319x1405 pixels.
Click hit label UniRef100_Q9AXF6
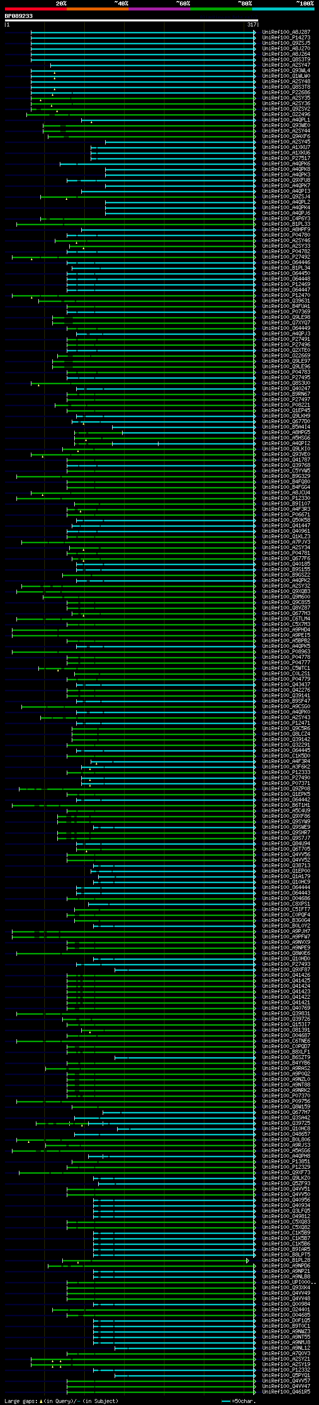click(286, 137)
